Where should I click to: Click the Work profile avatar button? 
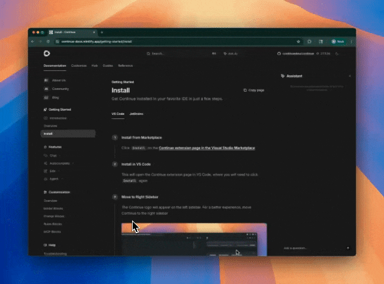pos(338,41)
